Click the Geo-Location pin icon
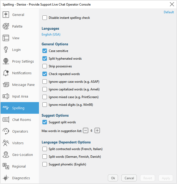Image resolution: width=177 pixels, height=184 pixels. pos(6,155)
